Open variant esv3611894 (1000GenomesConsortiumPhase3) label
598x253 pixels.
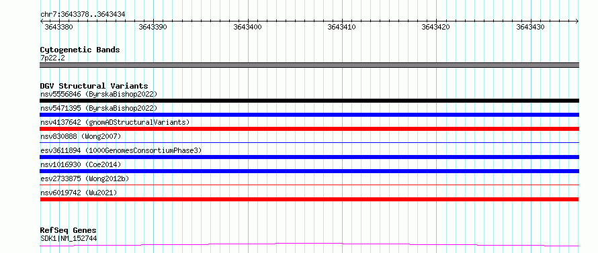click(121, 150)
